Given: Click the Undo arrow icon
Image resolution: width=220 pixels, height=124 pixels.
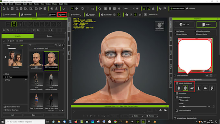Looking at the screenshot, I should [63, 8].
